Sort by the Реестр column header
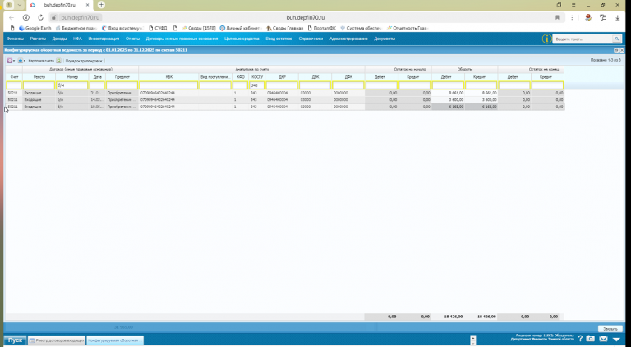This screenshot has width=631, height=347. tap(39, 77)
